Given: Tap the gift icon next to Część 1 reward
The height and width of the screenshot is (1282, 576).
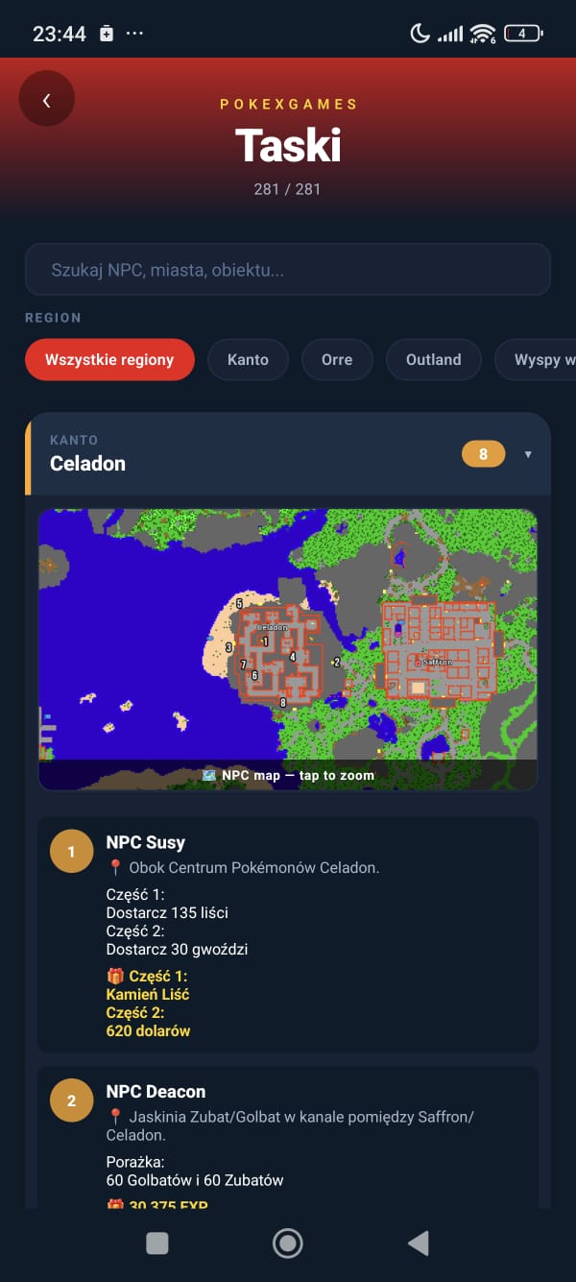Looking at the screenshot, I should point(115,976).
